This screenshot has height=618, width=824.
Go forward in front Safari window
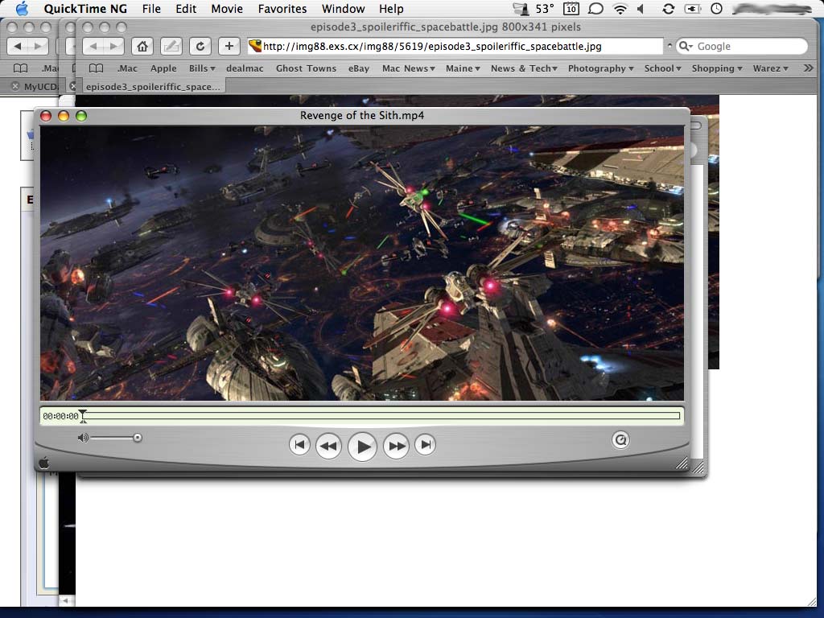[114, 46]
